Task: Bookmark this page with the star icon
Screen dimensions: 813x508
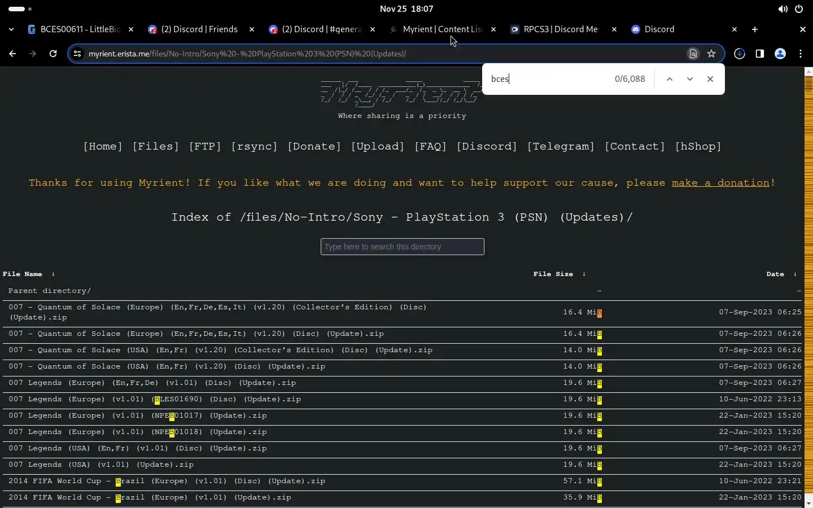Action: 711,54
